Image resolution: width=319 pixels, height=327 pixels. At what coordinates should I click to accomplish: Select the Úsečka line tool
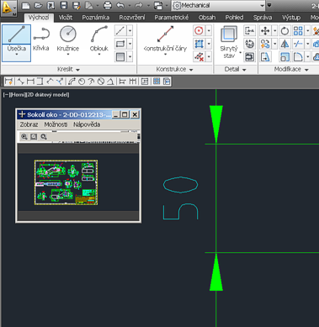point(16,43)
